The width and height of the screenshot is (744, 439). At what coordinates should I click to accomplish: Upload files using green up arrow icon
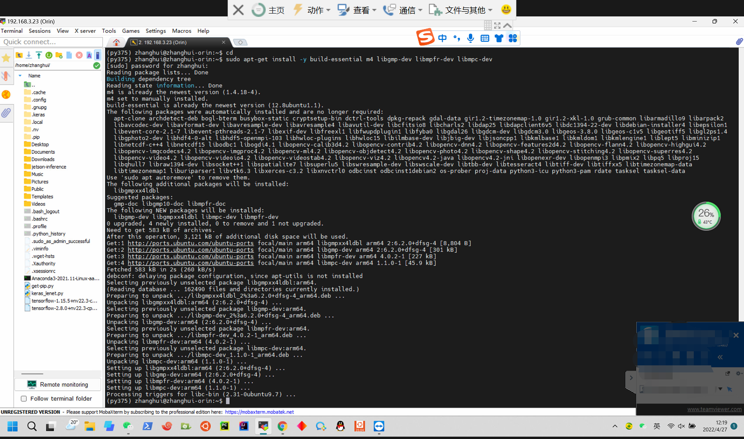pos(39,55)
